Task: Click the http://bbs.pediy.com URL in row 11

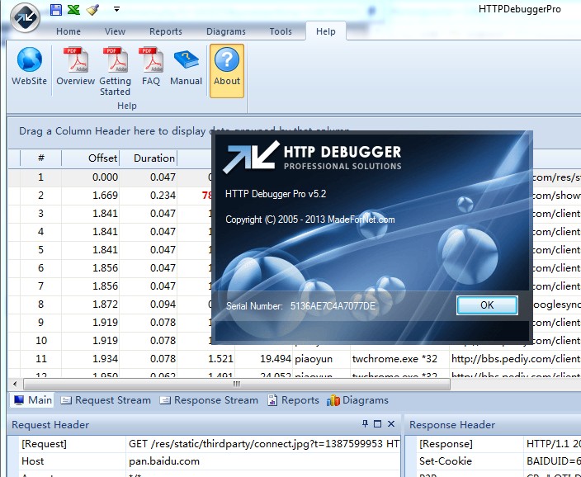Action: click(x=516, y=359)
